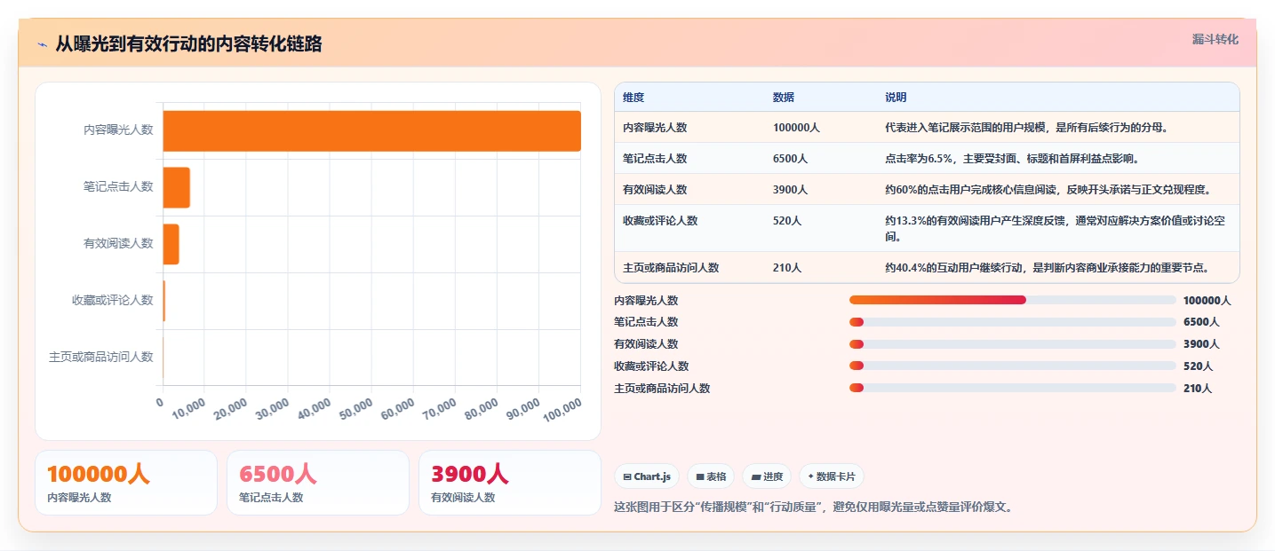Click the 210人 table cell
This screenshot has width=1275, height=551.
pos(821,267)
